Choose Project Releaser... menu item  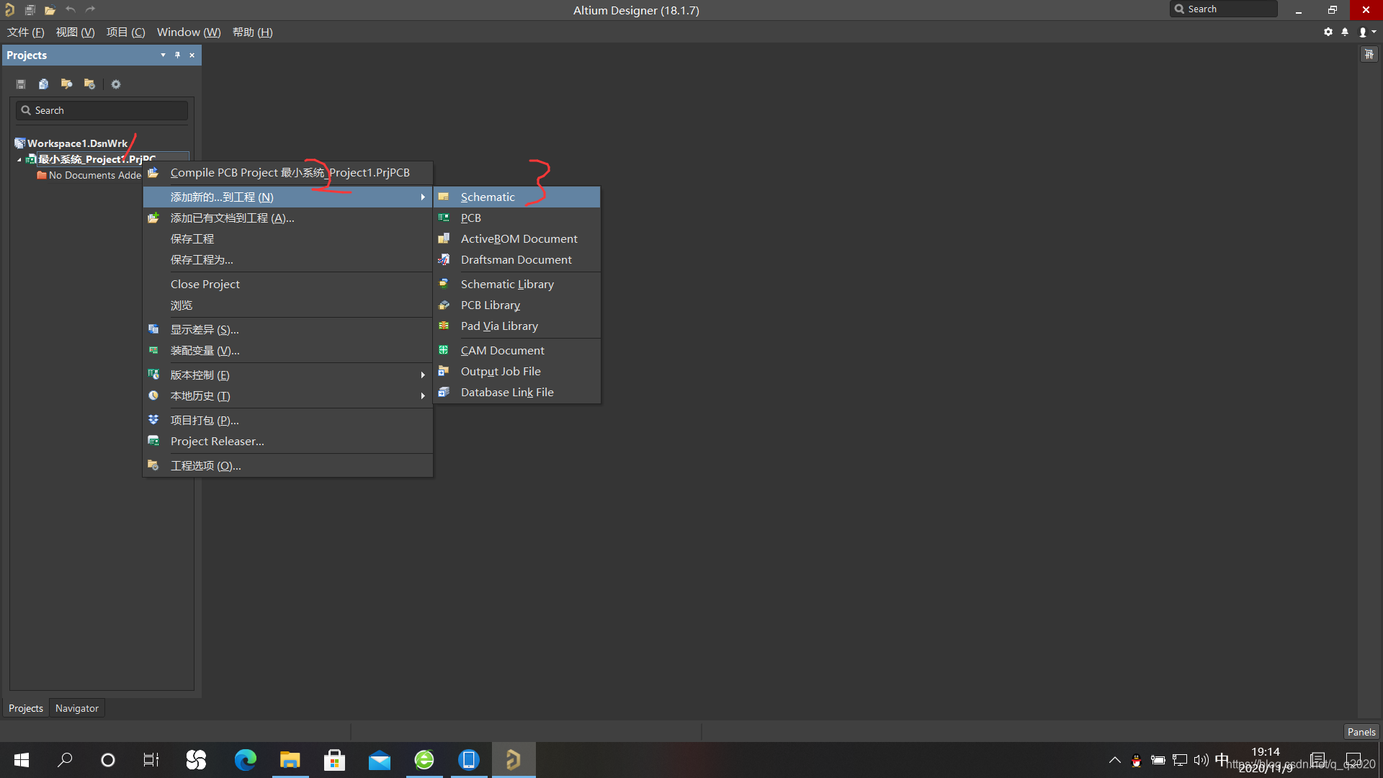(288, 442)
